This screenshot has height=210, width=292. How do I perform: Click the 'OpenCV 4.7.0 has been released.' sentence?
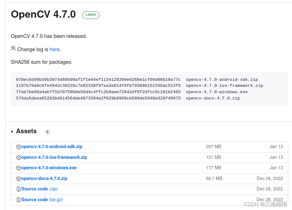coord(49,36)
